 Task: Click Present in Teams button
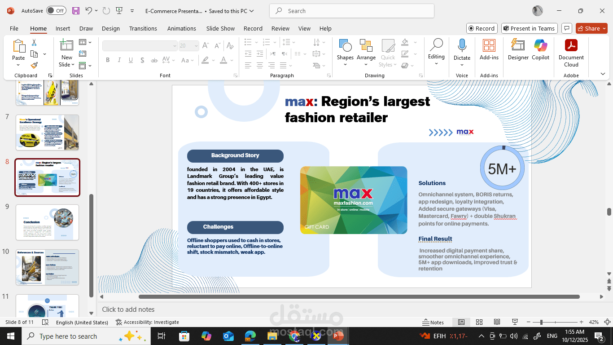coord(529,28)
